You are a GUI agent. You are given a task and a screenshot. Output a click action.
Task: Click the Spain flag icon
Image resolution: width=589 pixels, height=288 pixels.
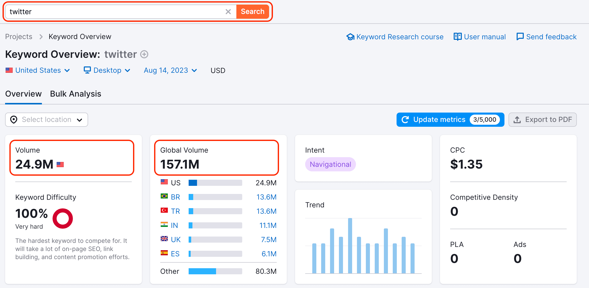164,253
